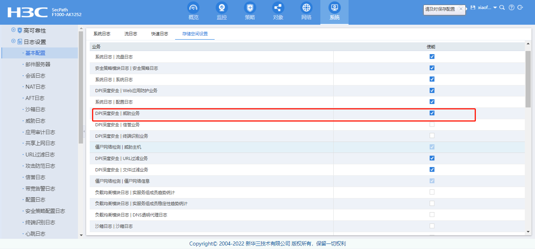
Task: Open the 对象 objects section
Action: 278,11
